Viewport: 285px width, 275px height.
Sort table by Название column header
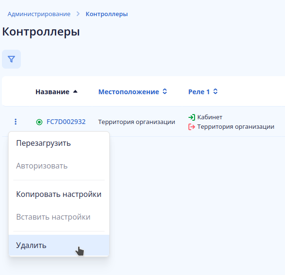pyautogui.click(x=52, y=92)
